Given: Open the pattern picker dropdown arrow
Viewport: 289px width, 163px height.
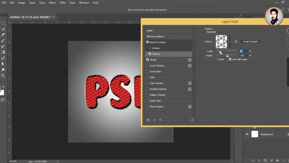Looking at the screenshot, I should click(230, 42).
